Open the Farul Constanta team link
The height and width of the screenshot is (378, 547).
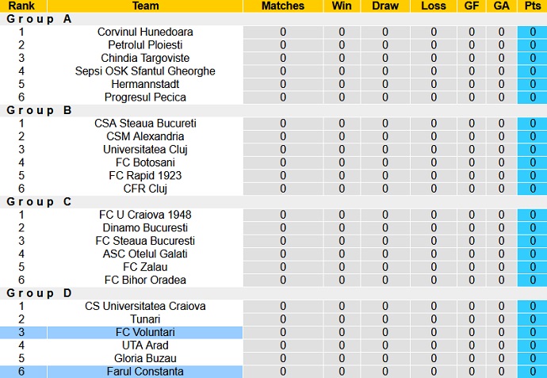(145, 372)
